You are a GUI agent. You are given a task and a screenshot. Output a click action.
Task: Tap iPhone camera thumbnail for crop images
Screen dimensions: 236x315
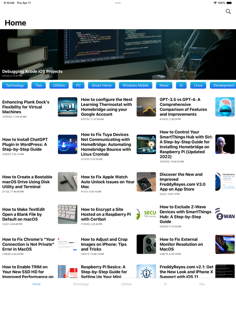pos(146,244)
